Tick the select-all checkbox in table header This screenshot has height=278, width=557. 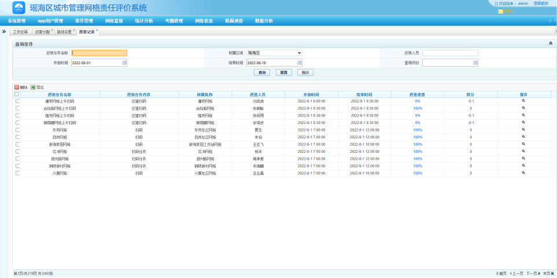(17, 94)
